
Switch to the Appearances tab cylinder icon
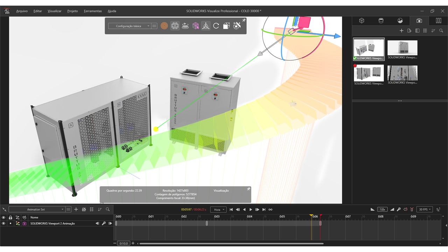point(381,21)
